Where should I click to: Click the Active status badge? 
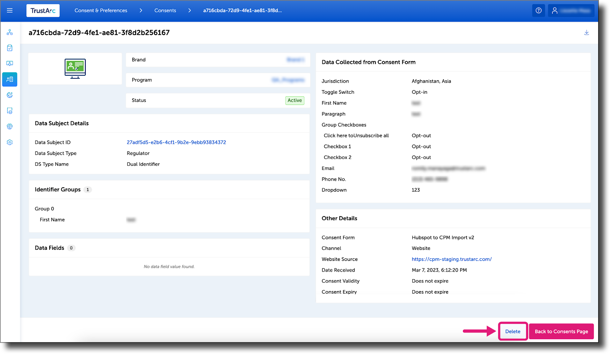(295, 100)
